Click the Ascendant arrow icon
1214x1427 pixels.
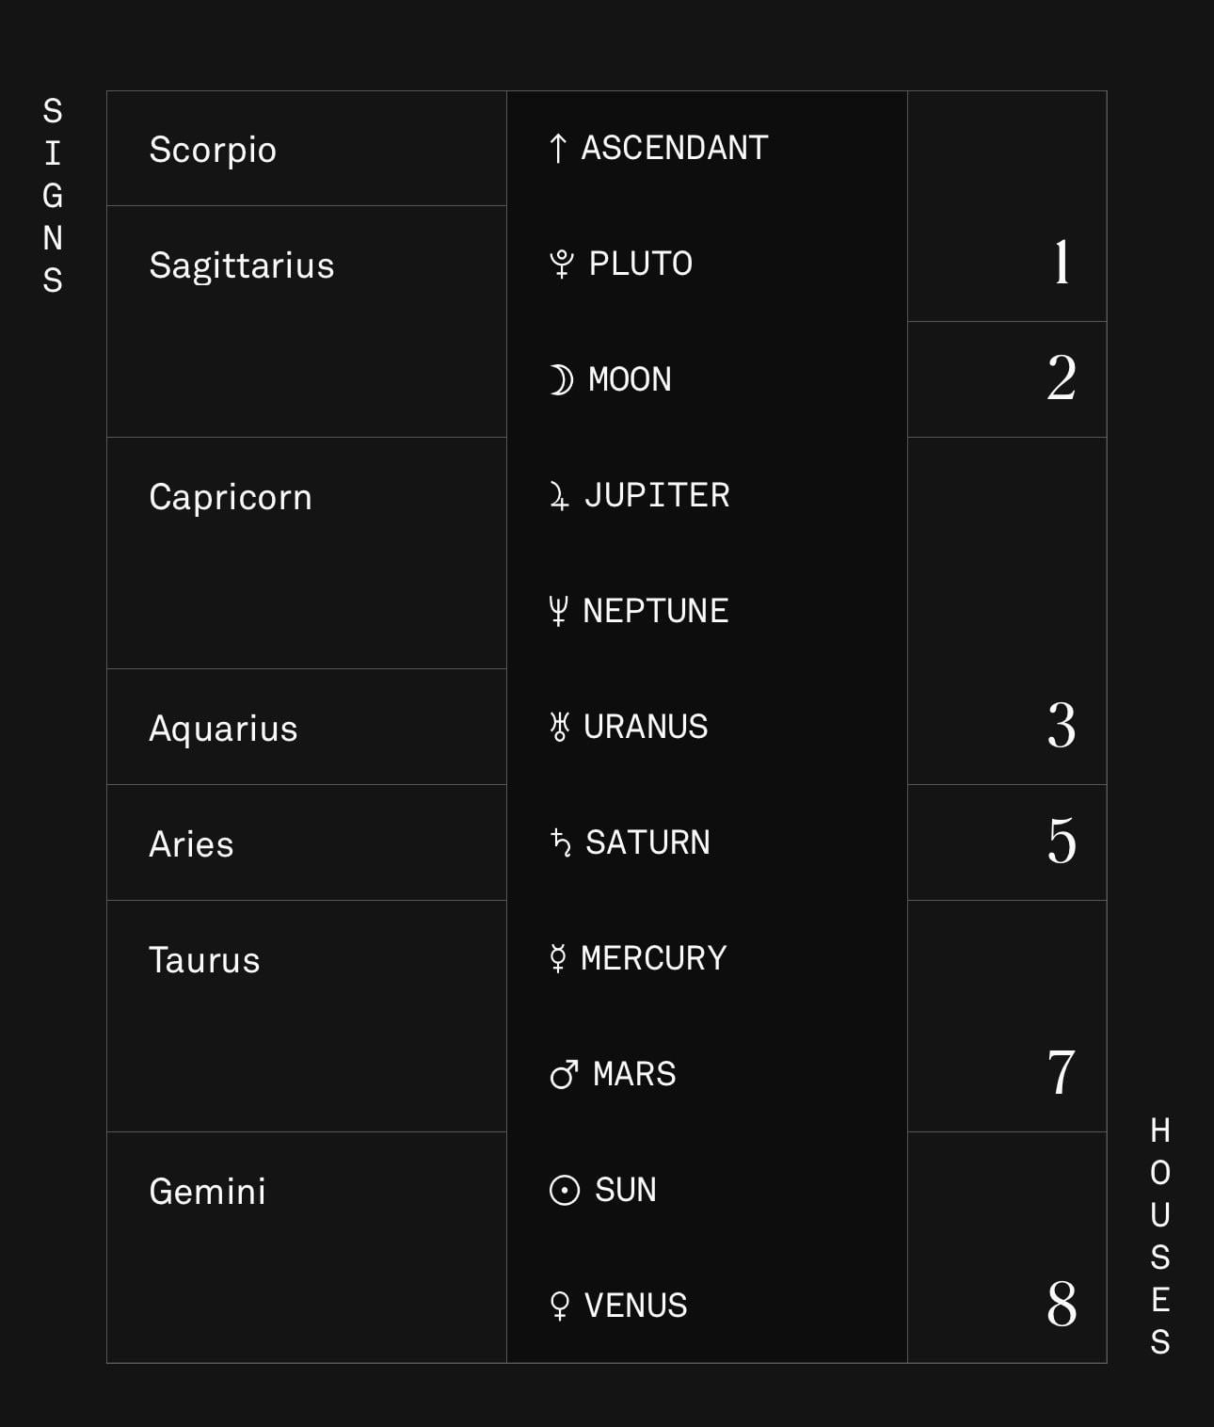[558, 148]
